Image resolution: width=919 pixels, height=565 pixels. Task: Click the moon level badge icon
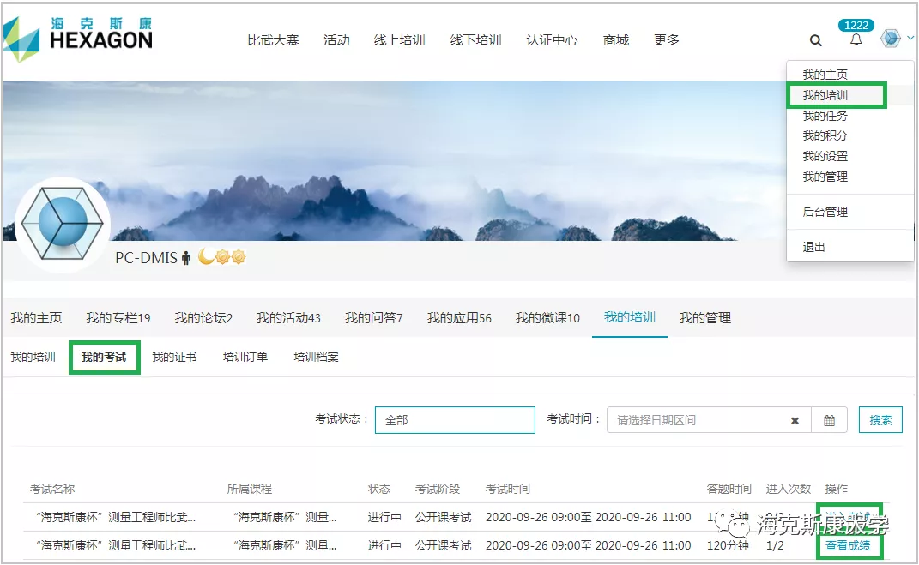click(206, 256)
